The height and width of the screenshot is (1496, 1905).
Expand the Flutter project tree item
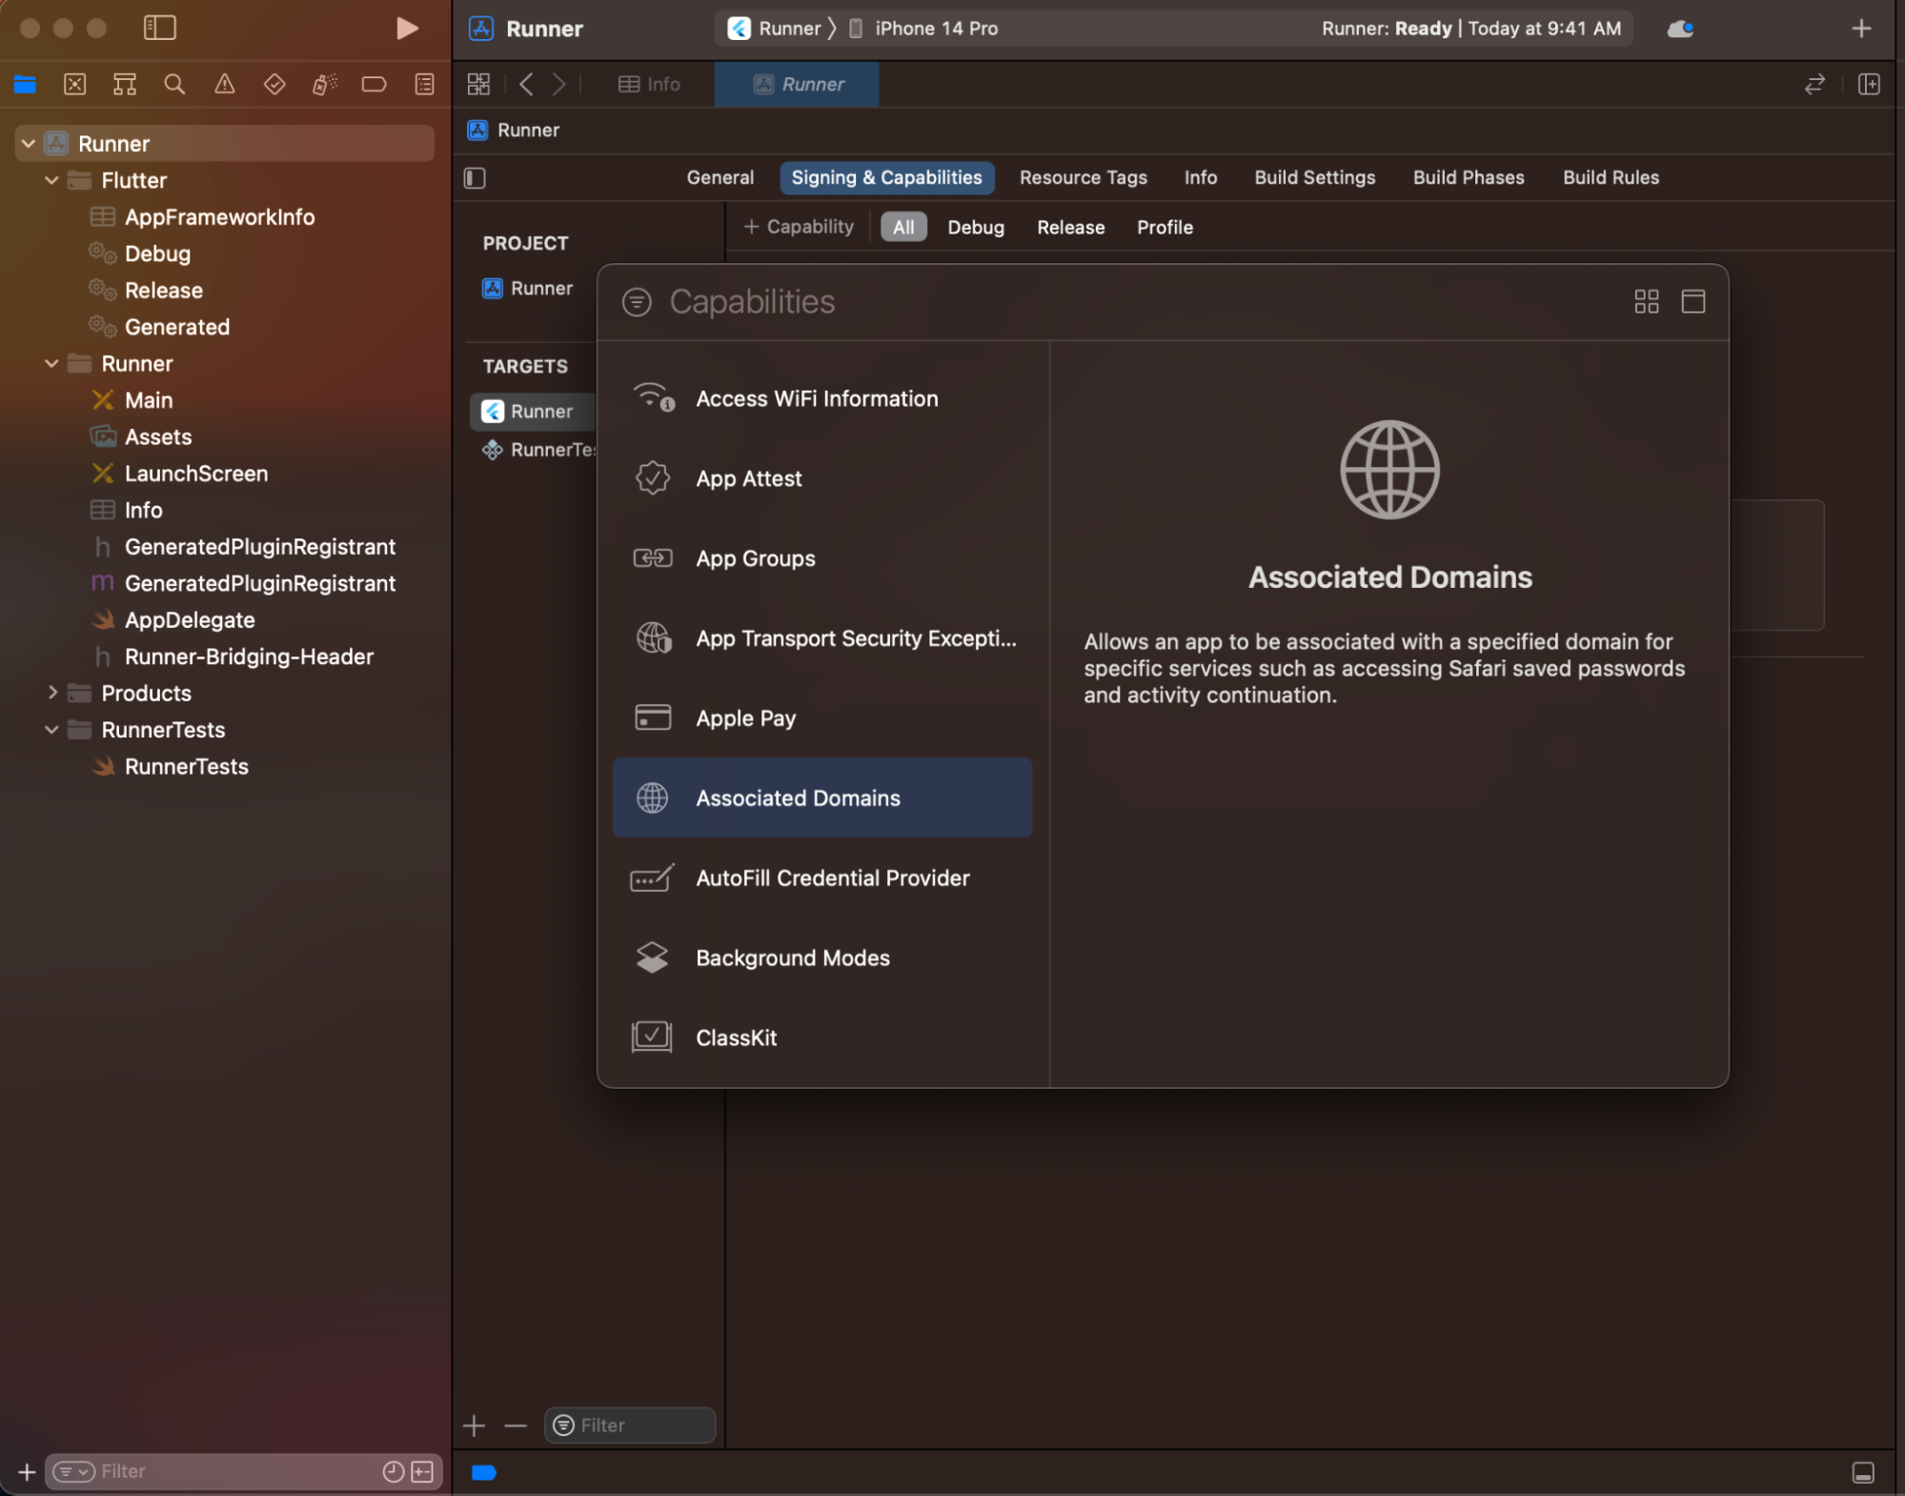click(x=51, y=179)
